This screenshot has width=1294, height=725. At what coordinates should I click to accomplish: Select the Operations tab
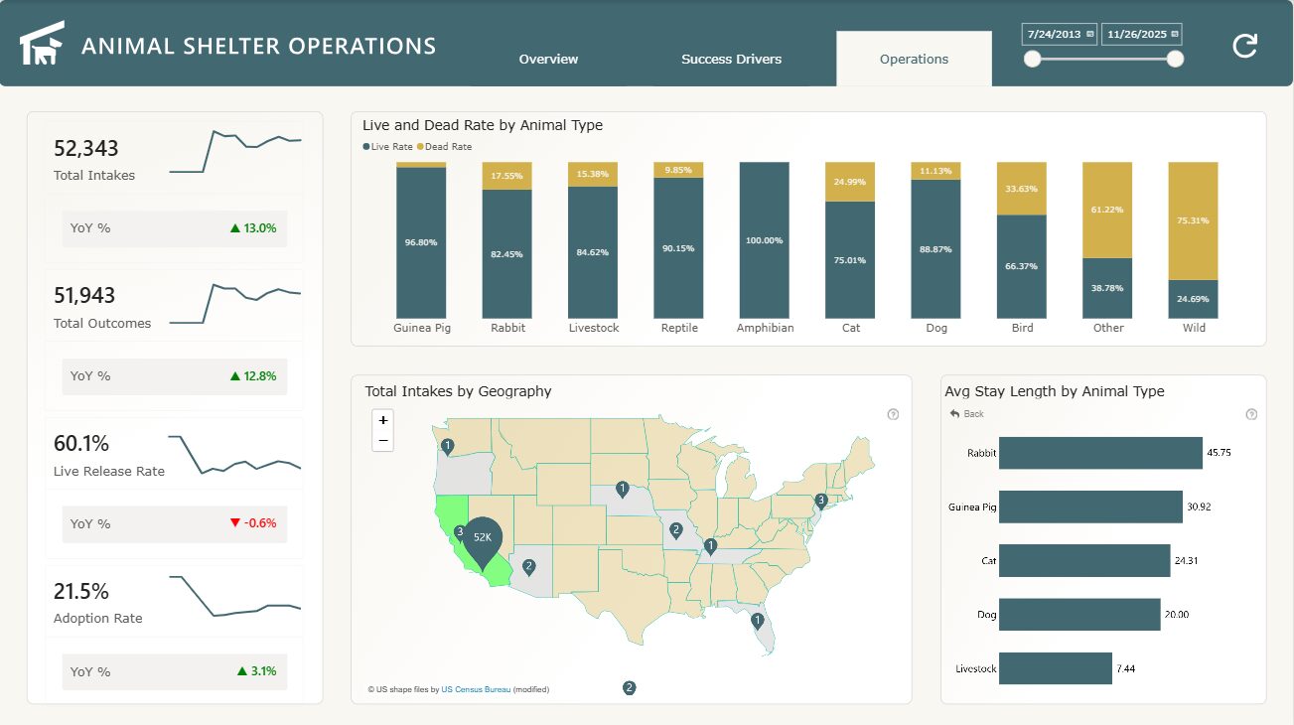coord(914,60)
